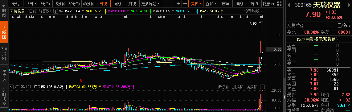Expand the 更多周期 dropdown
352x112 pixels.
point(150,4)
